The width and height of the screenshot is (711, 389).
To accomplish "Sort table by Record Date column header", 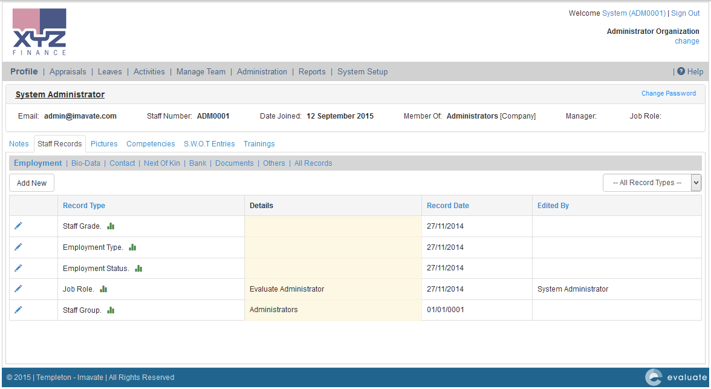I will 447,206.
